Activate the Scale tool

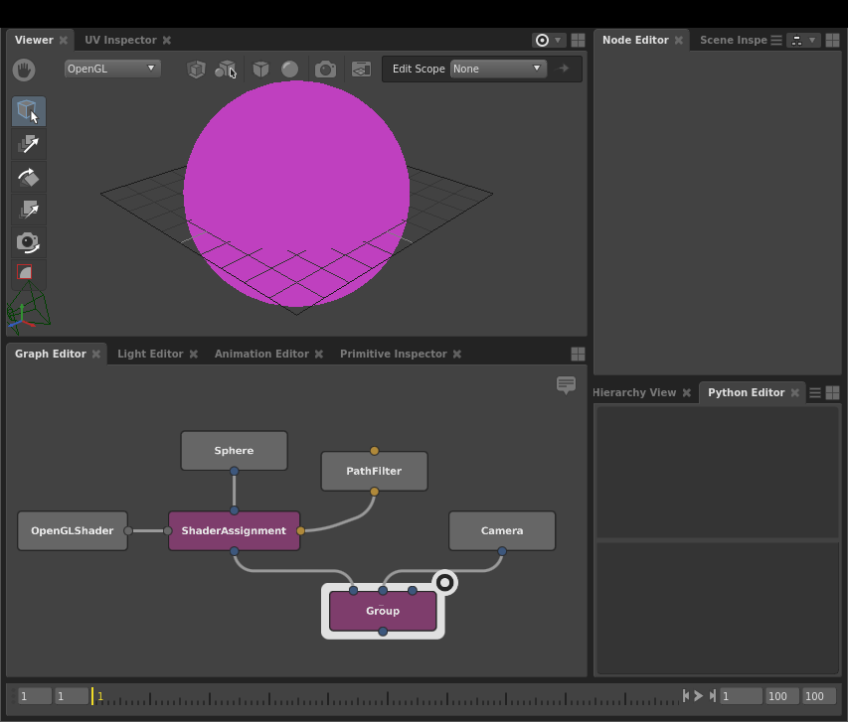coord(28,210)
